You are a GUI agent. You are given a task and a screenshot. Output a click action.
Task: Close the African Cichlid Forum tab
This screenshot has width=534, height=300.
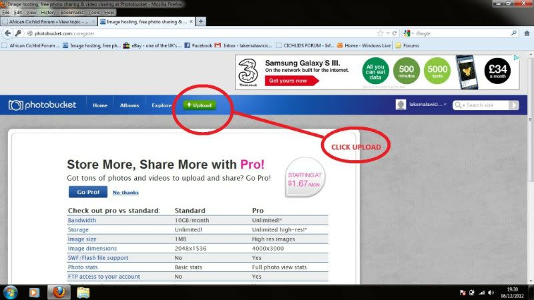[93, 21]
